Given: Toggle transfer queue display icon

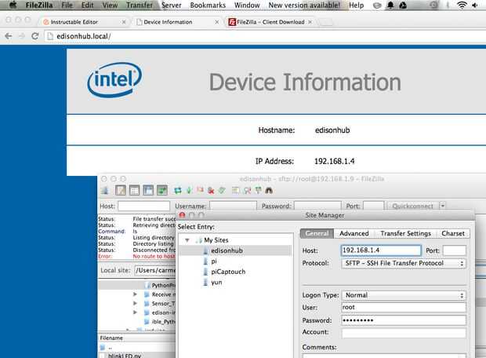Looking at the screenshot, I should [x=161, y=190].
